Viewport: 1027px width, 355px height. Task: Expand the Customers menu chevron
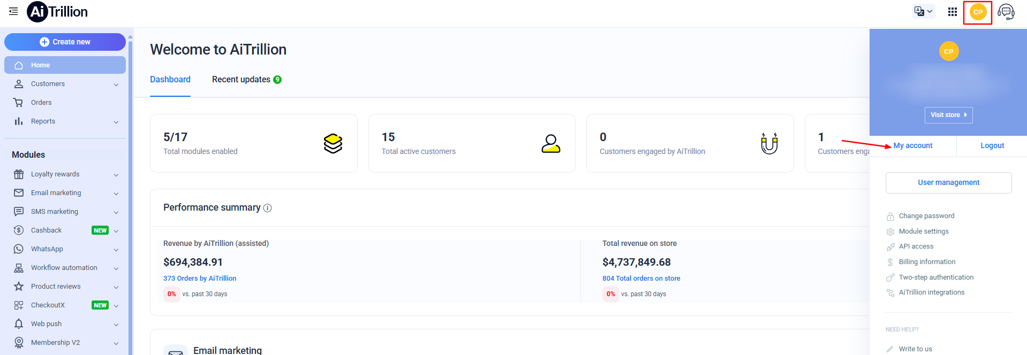[x=116, y=84]
